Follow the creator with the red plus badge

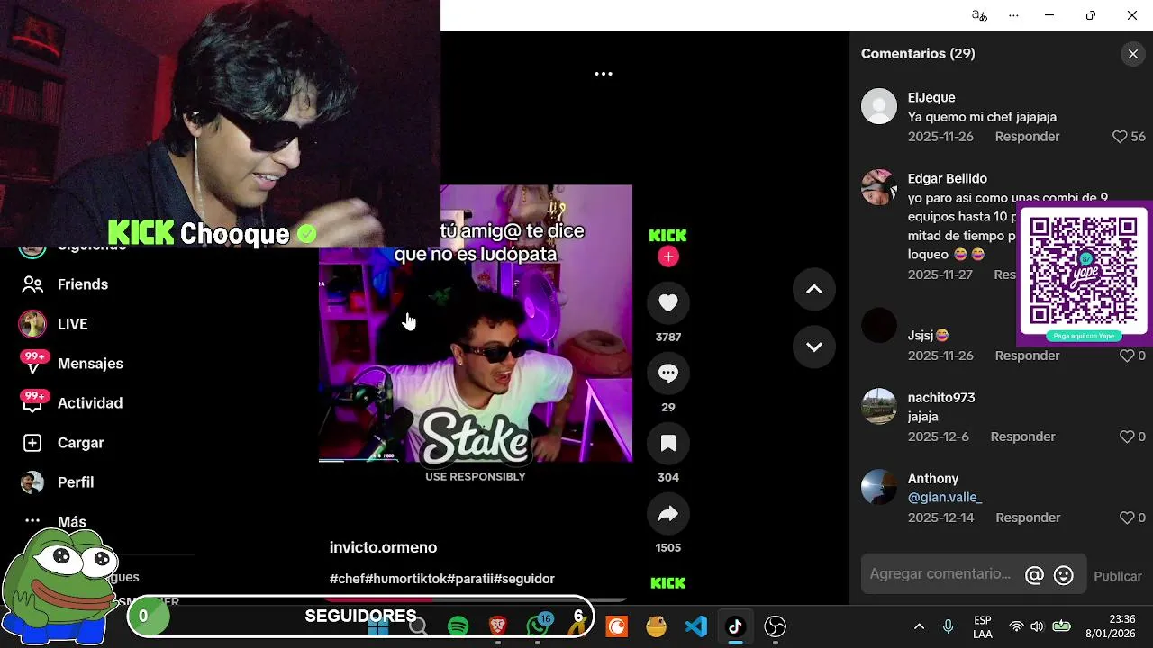[x=668, y=256]
